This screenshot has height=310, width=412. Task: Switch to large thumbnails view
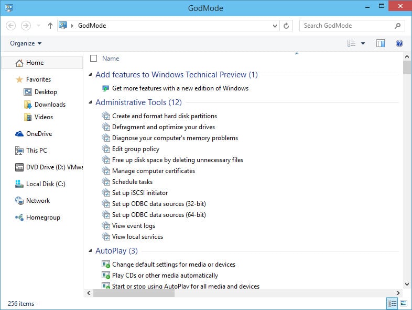[x=404, y=303]
